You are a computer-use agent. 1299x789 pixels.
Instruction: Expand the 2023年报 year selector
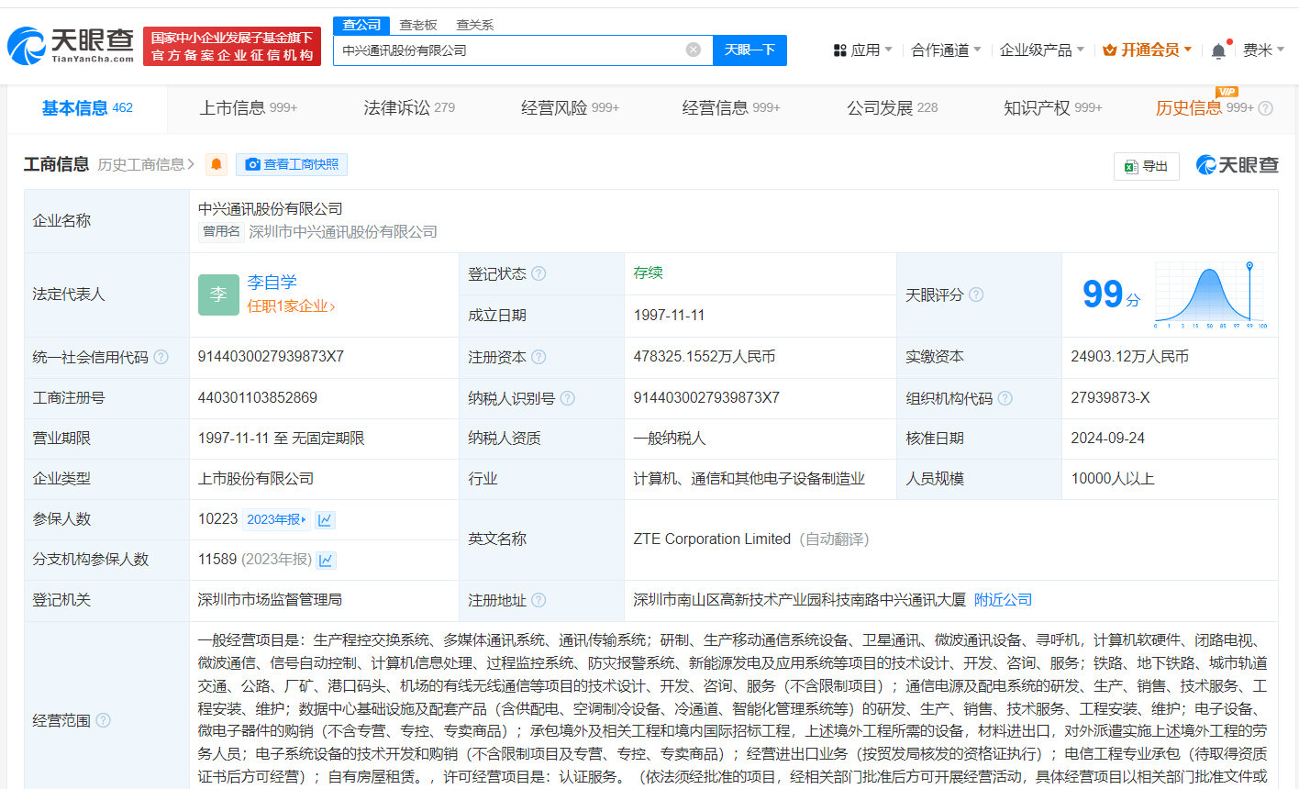tap(277, 519)
